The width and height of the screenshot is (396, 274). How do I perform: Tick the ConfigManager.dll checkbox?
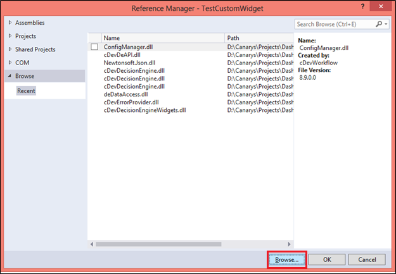click(94, 47)
